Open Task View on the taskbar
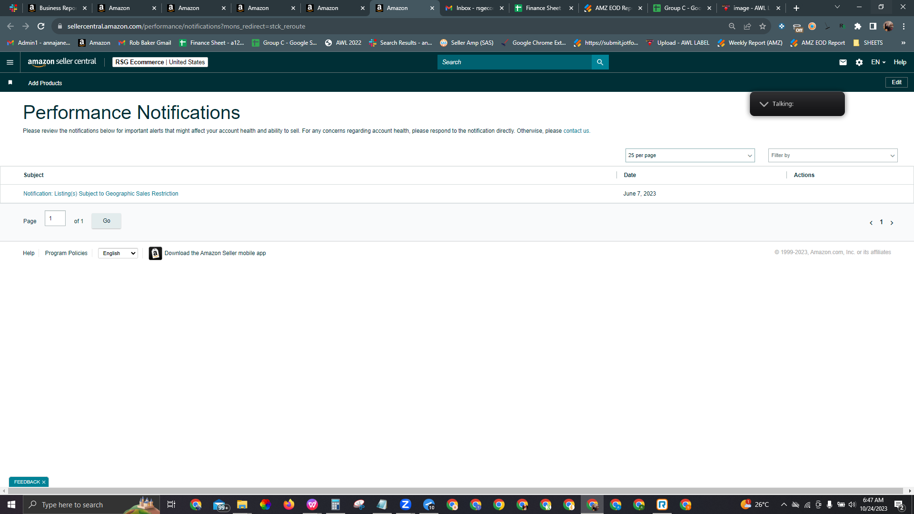Viewport: 914px width, 514px height. click(171, 504)
